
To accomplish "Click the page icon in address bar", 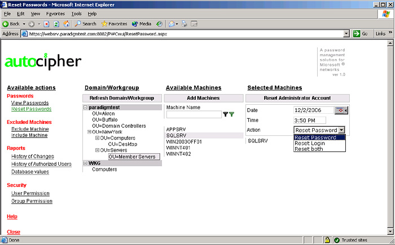I will 24,33.
